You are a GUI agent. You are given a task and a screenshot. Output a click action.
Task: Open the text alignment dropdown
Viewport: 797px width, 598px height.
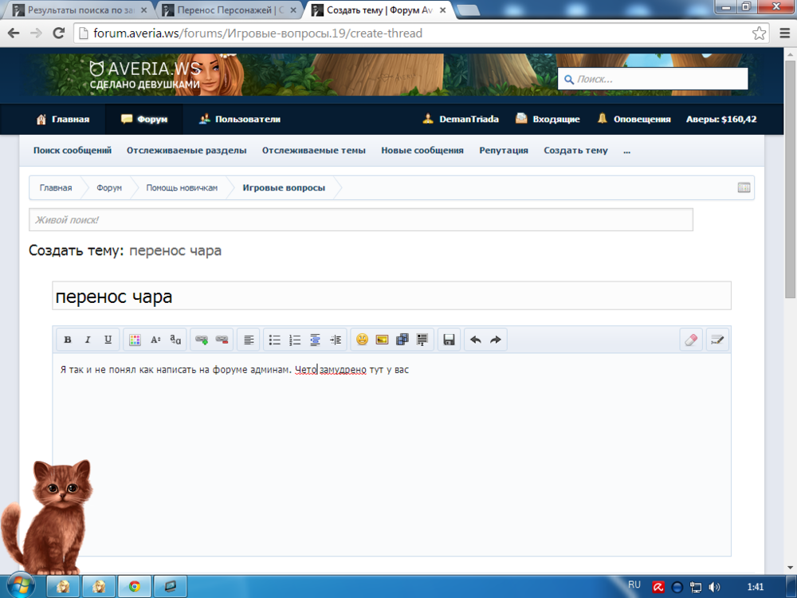point(249,340)
